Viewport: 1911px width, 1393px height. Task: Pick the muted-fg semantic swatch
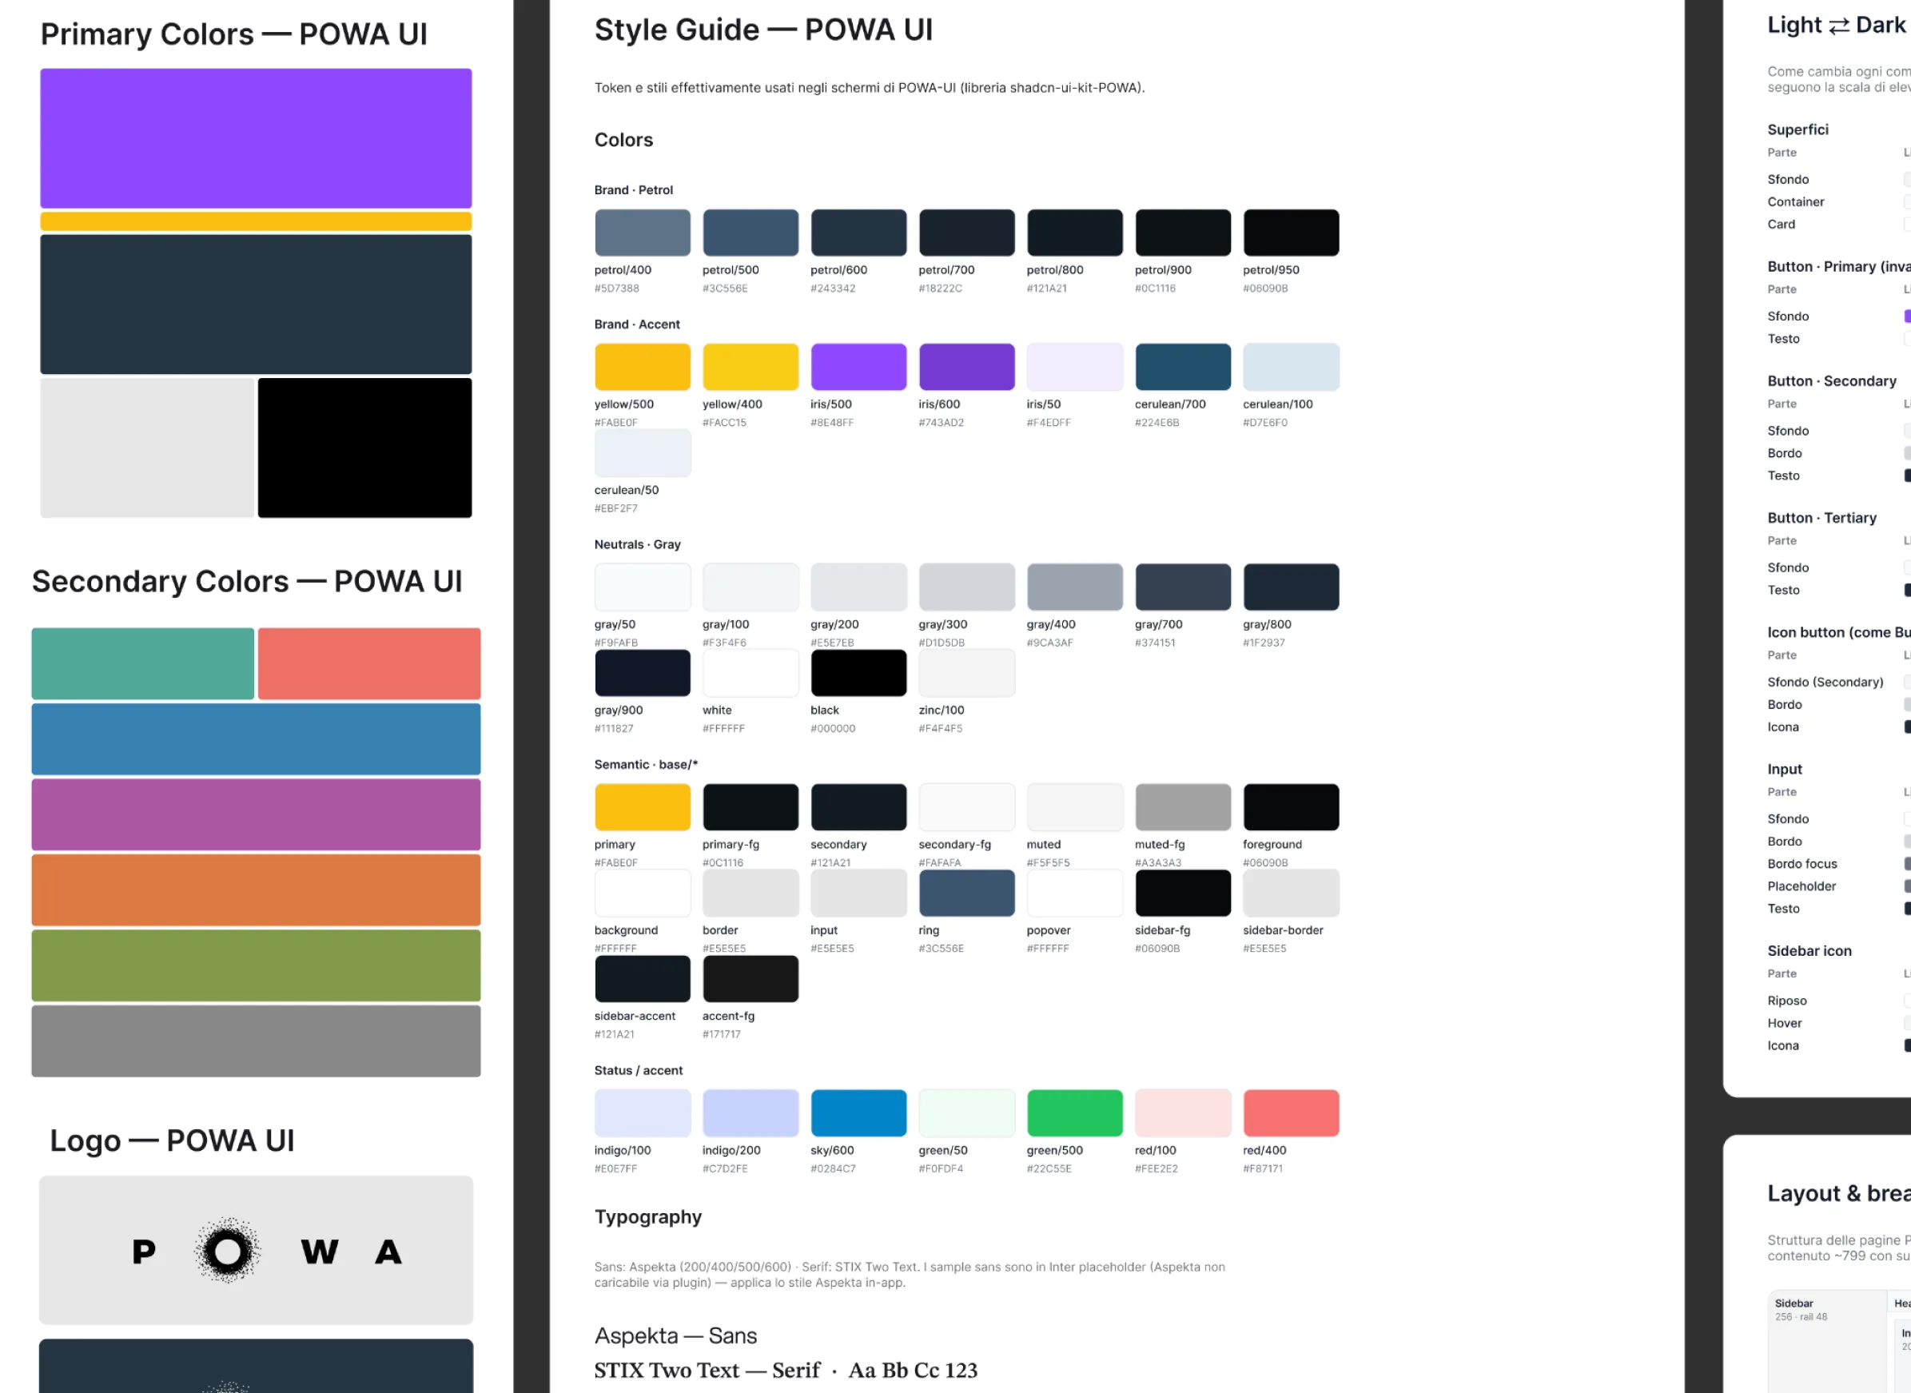pyautogui.click(x=1182, y=807)
